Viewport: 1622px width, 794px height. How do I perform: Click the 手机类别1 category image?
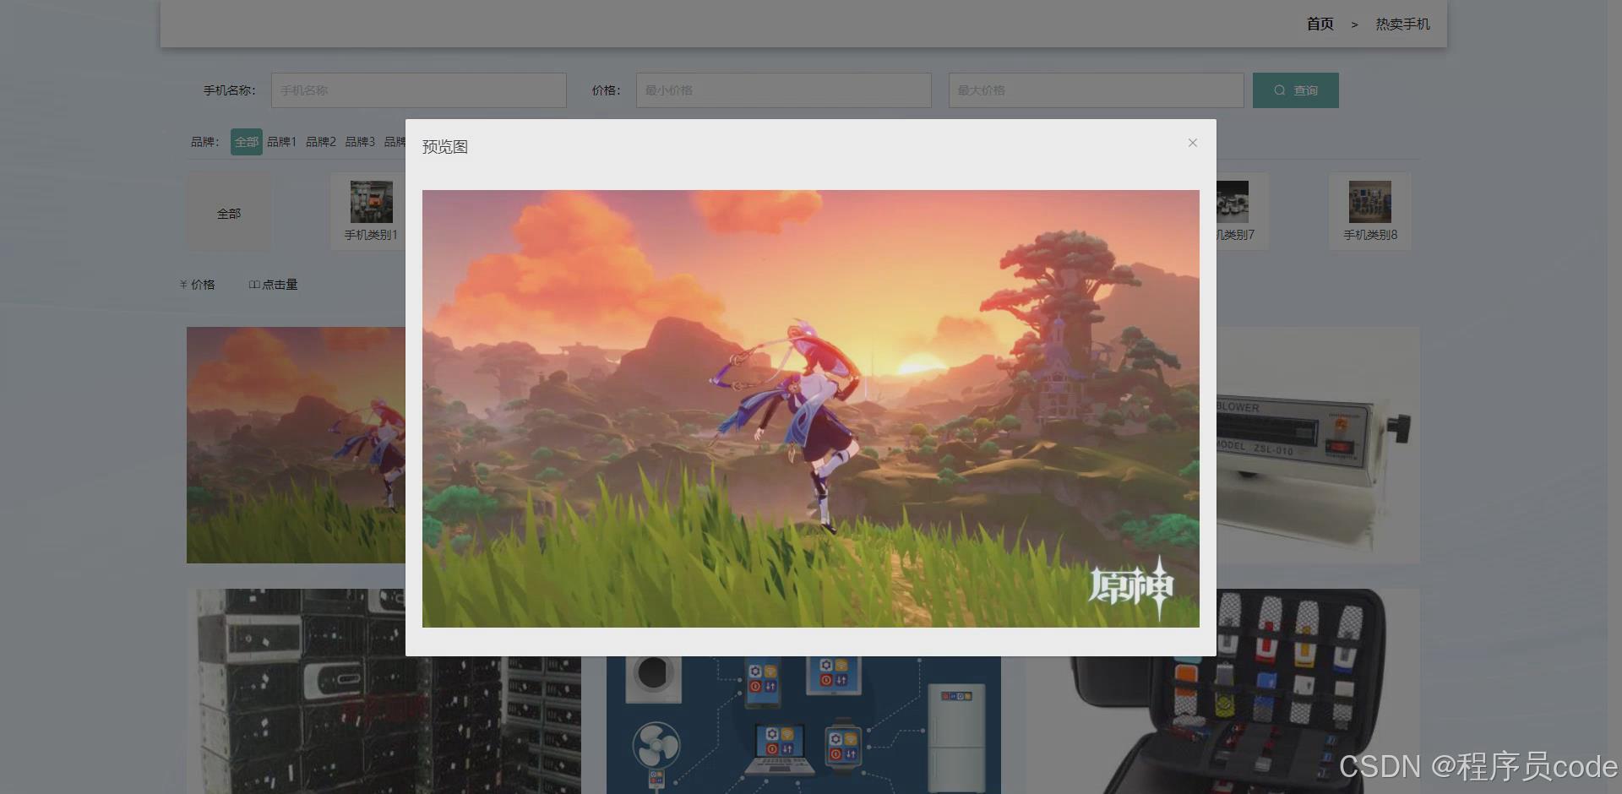click(371, 202)
